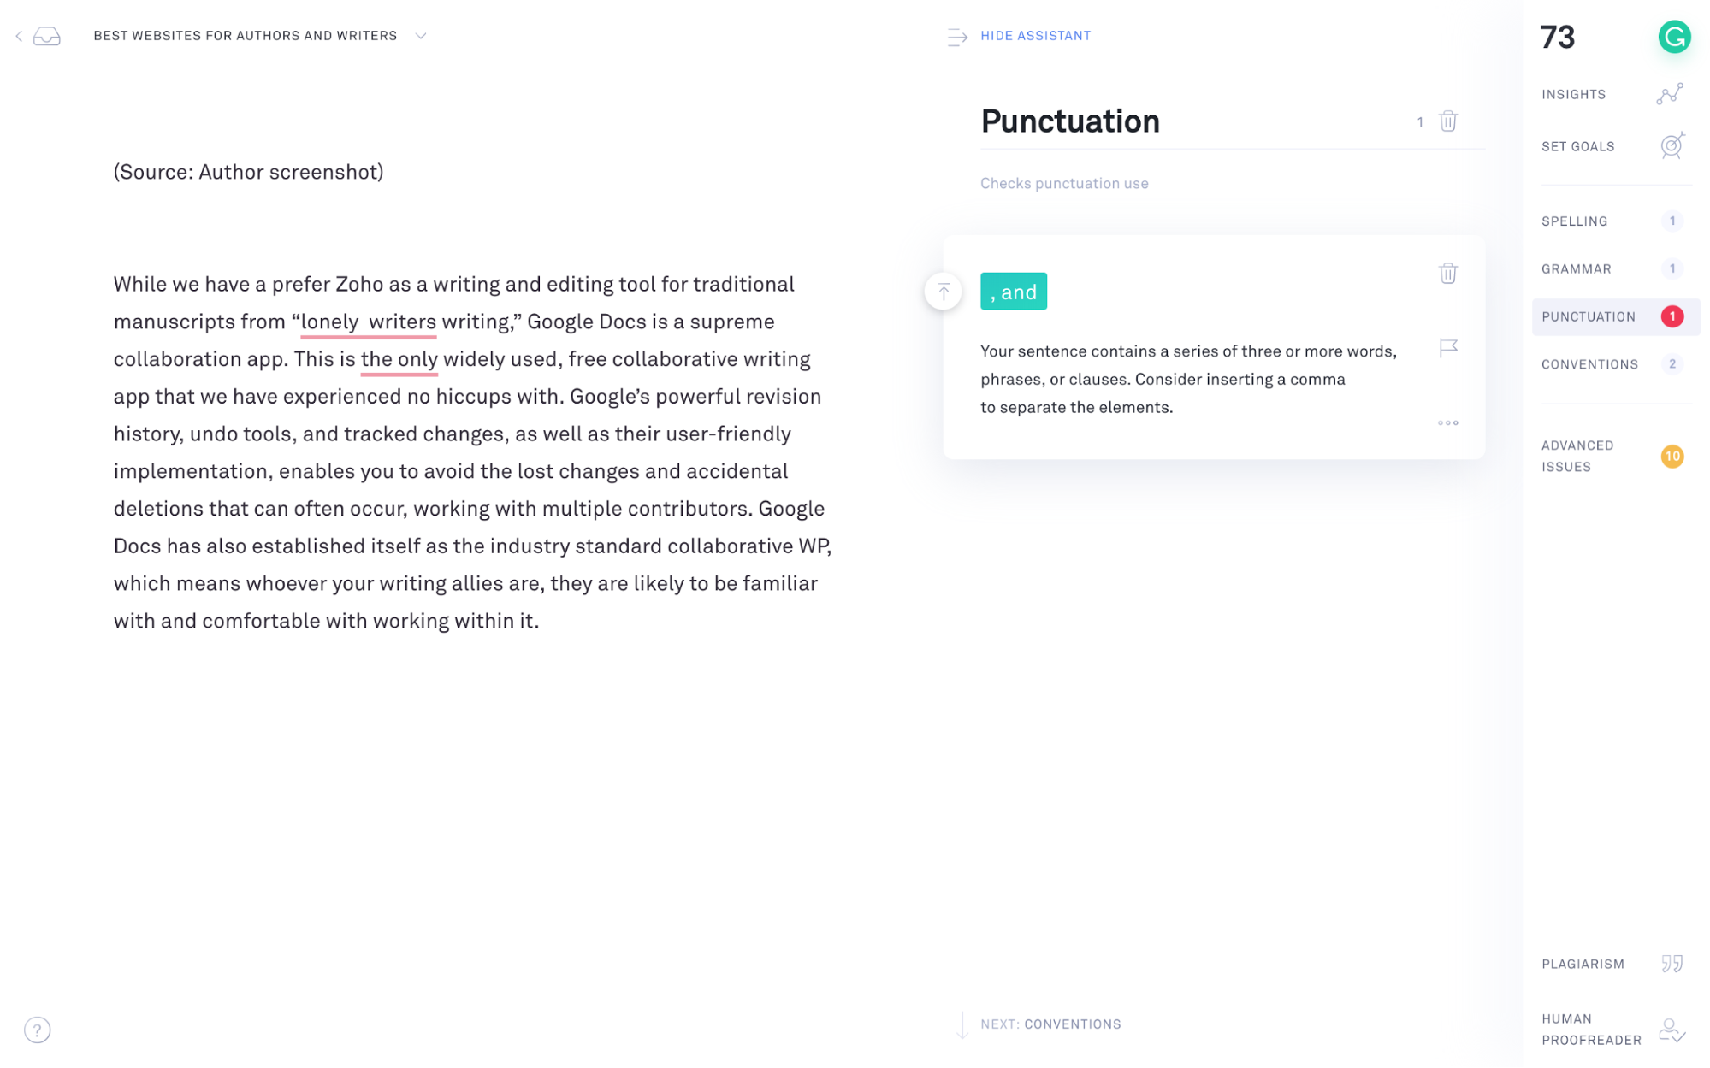
Task: Select the Grammar category
Action: [1612, 269]
